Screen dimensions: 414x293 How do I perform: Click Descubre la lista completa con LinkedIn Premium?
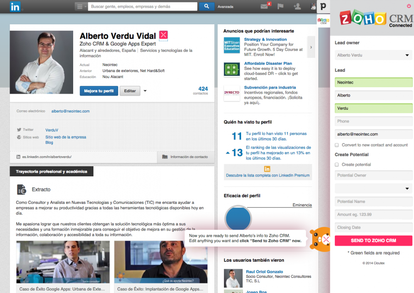pyautogui.click(x=268, y=175)
